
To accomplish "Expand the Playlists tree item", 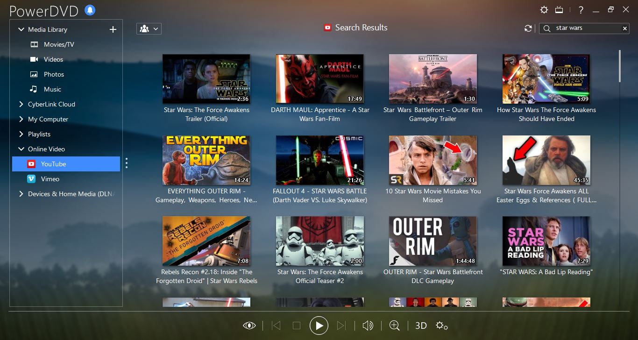I will click(21, 134).
